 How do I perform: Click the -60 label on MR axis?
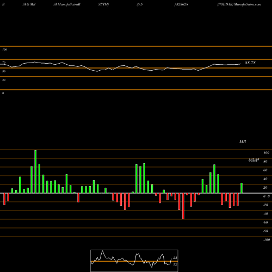click(265, 222)
